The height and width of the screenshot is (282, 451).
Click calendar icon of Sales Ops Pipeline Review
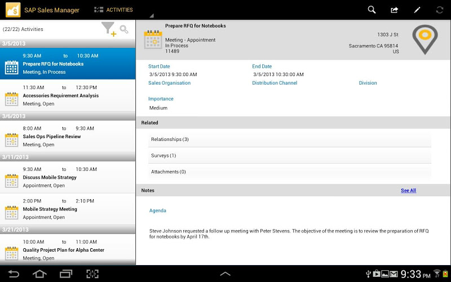pyautogui.click(x=11, y=140)
